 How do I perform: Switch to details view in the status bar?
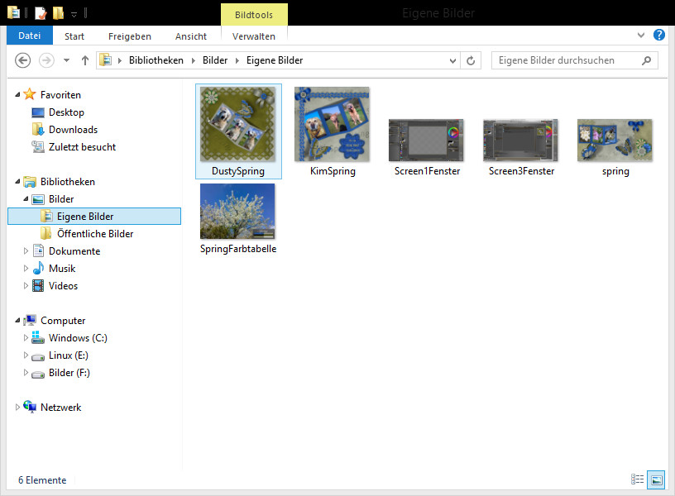638,479
